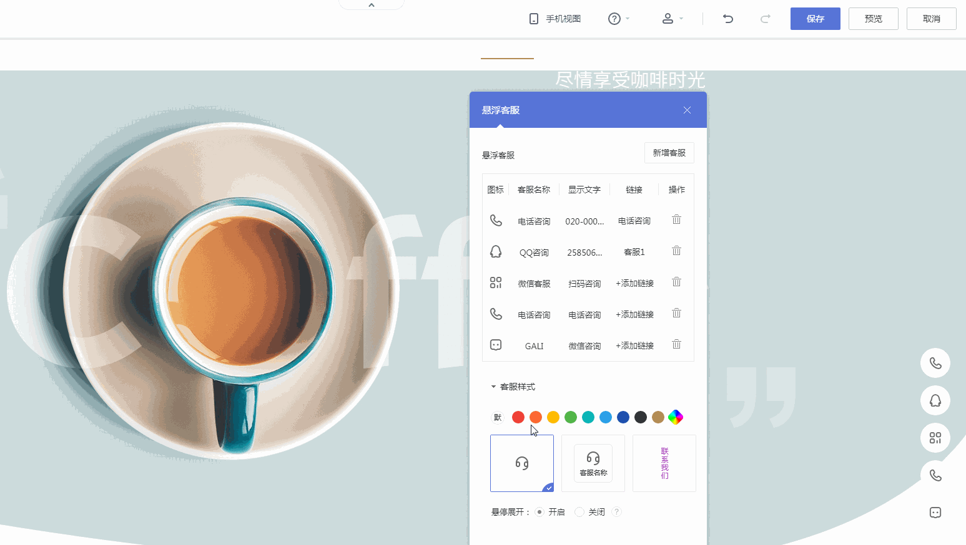966x545 pixels.
Task: Click the 微信咨询 display text cell
Action: [x=584, y=346]
